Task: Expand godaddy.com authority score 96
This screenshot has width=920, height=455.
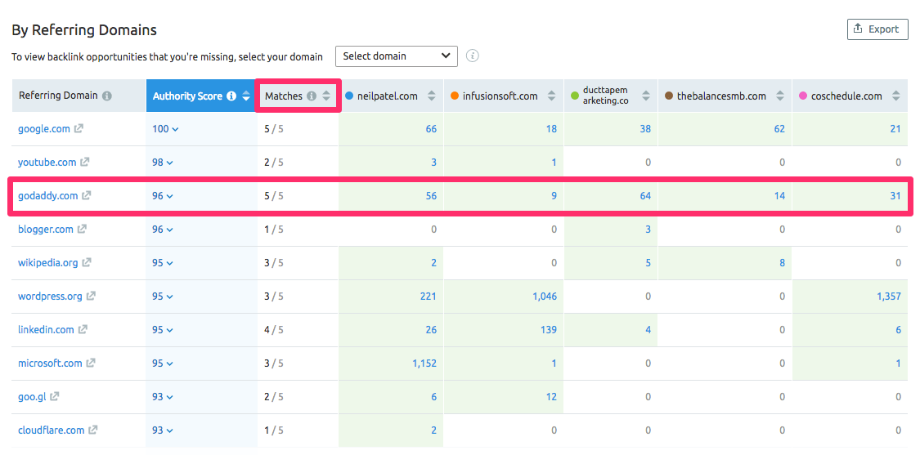Action: click(163, 196)
